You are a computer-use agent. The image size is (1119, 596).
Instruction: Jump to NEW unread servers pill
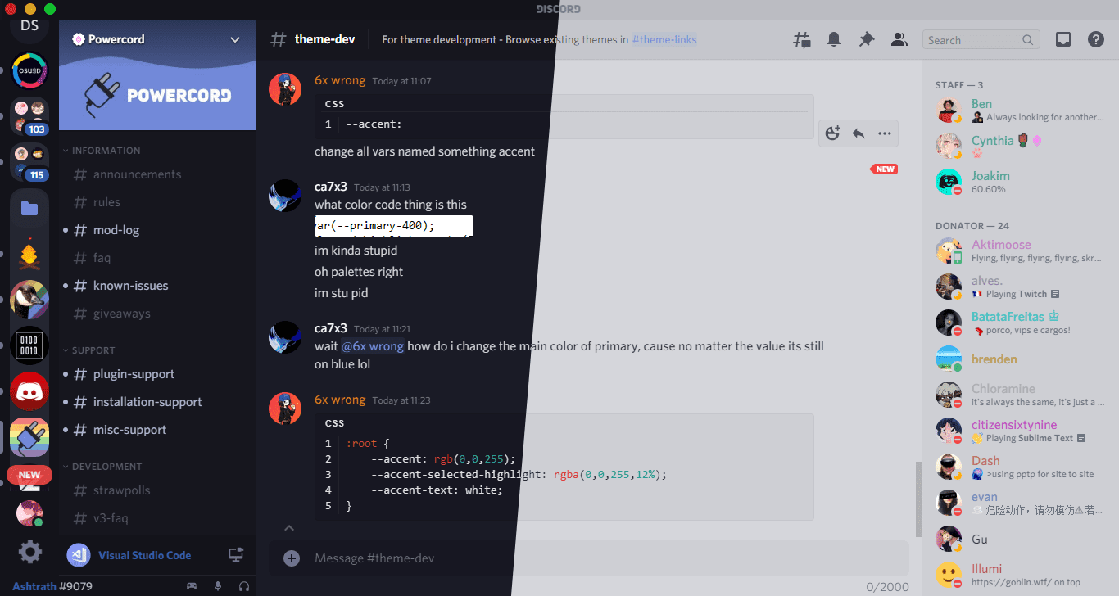tap(29, 475)
